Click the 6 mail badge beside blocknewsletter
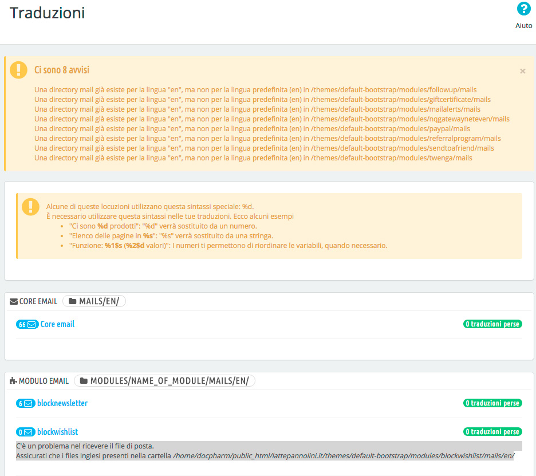This screenshot has height=476, width=536. click(x=26, y=403)
